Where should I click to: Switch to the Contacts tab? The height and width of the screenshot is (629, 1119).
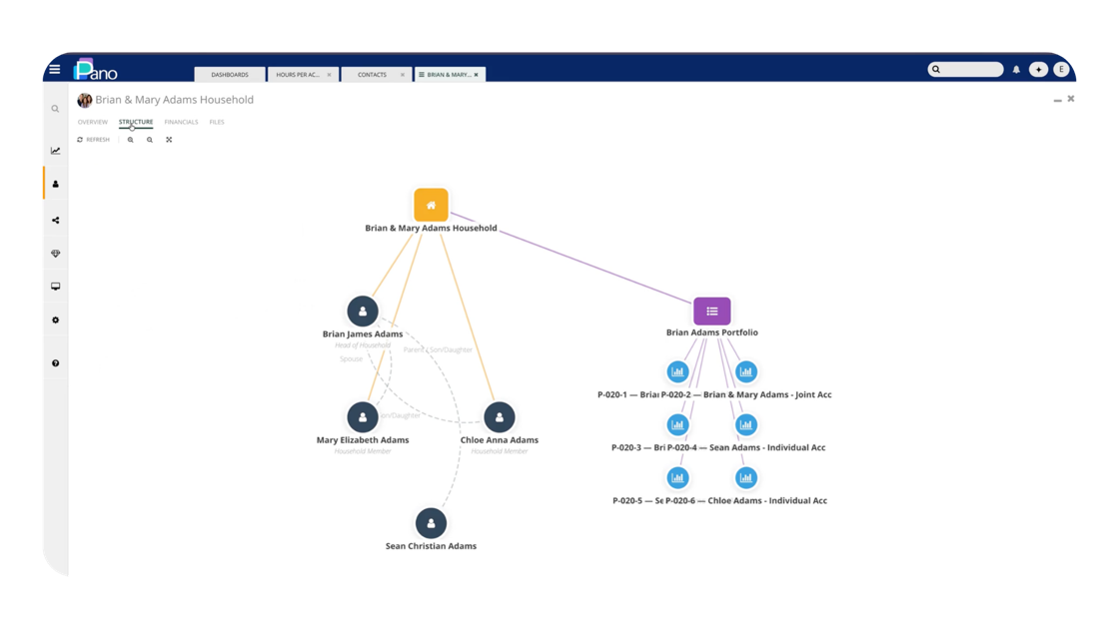[x=372, y=75]
